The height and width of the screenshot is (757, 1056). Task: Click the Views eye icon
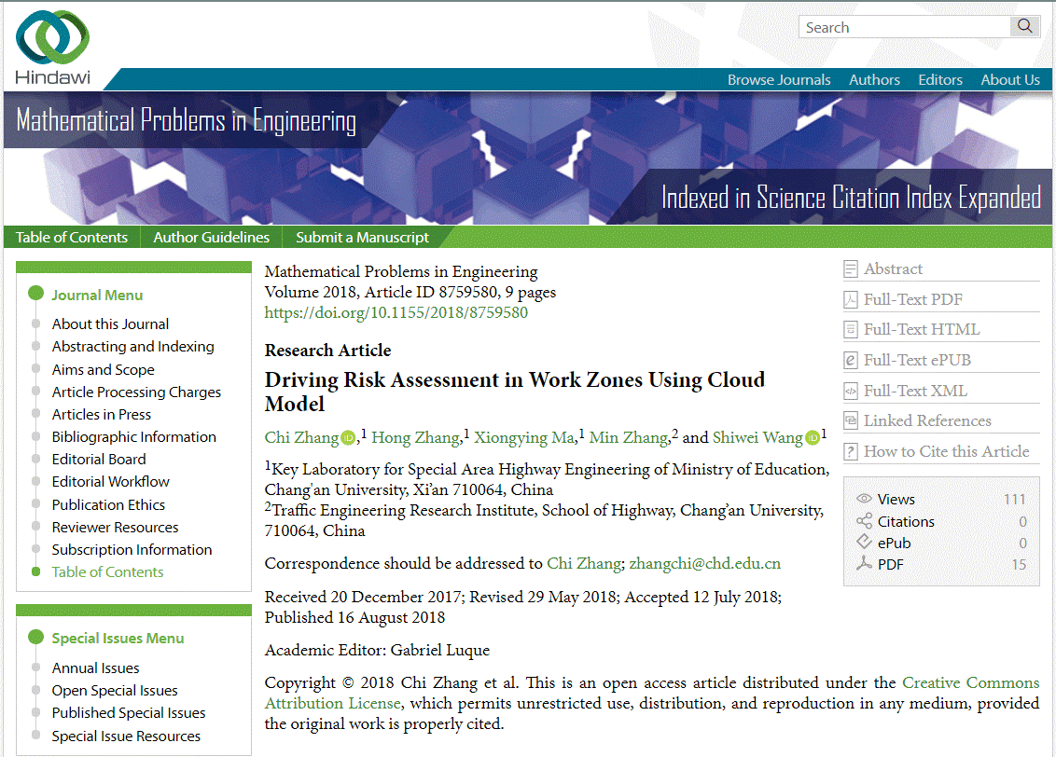(x=864, y=499)
